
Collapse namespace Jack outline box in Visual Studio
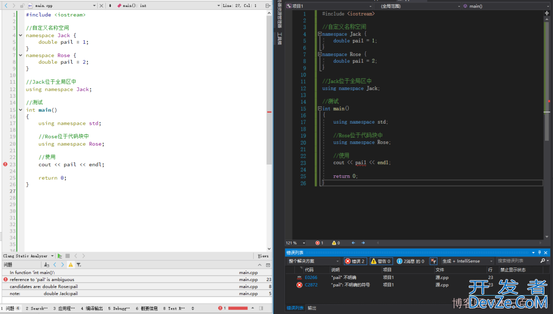320,34
